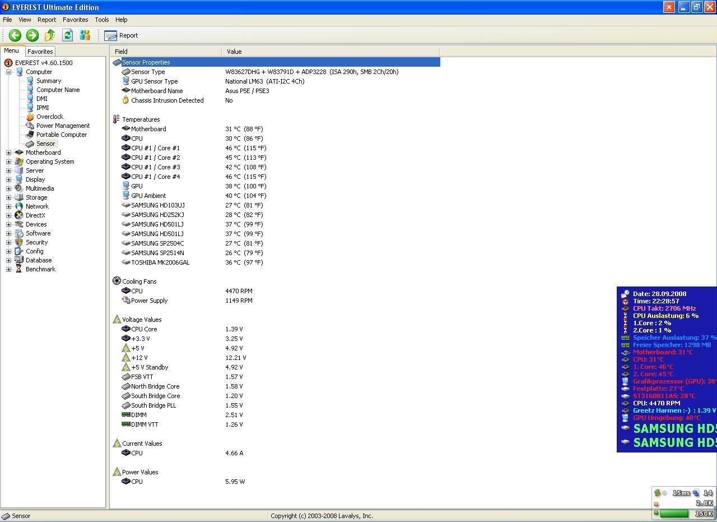Click the Power Values section icon
The height and width of the screenshot is (522, 717).
point(117,472)
